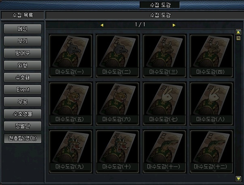Open the 마수도감(三) ox card

(x=164, y=56)
